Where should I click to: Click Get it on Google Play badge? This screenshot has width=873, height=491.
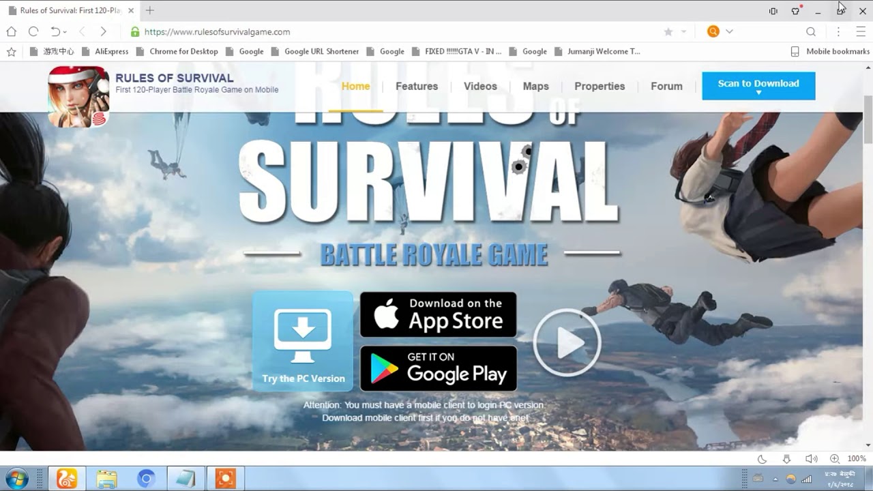click(x=439, y=368)
